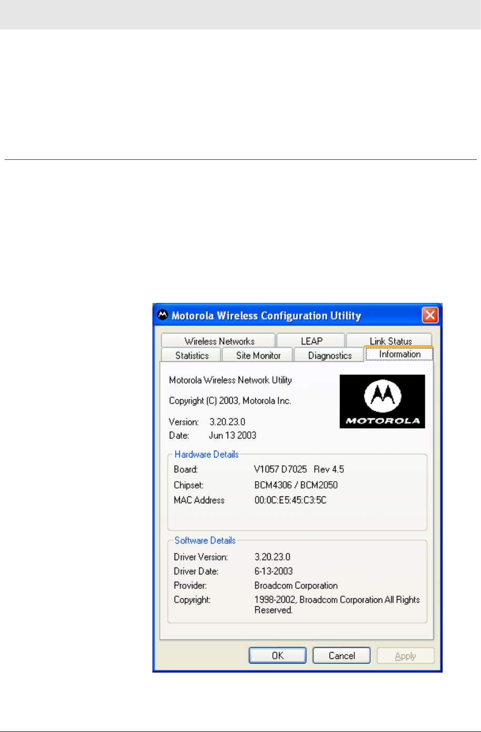
Task: Select the Information tab
Action: coord(400,354)
